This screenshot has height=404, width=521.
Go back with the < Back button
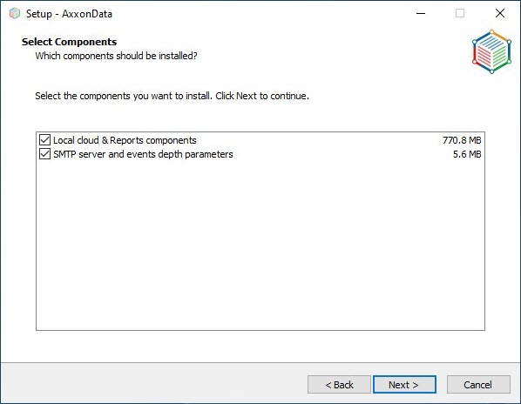[x=339, y=385]
